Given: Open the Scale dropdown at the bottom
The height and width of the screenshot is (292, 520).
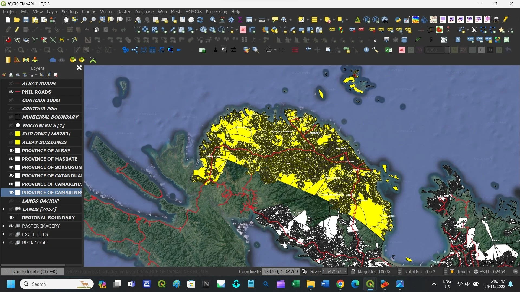Looking at the screenshot, I should [x=345, y=271].
